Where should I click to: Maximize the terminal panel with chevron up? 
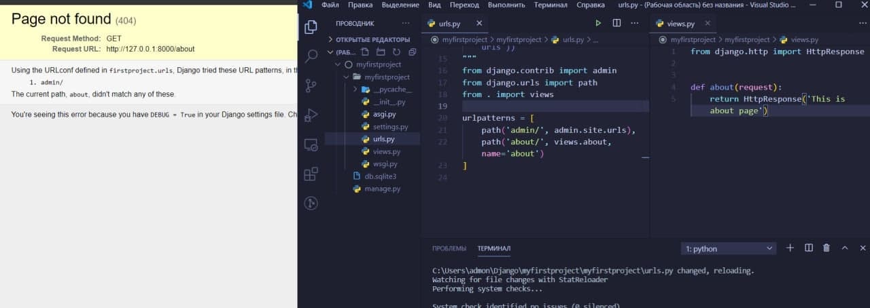click(x=845, y=248)
